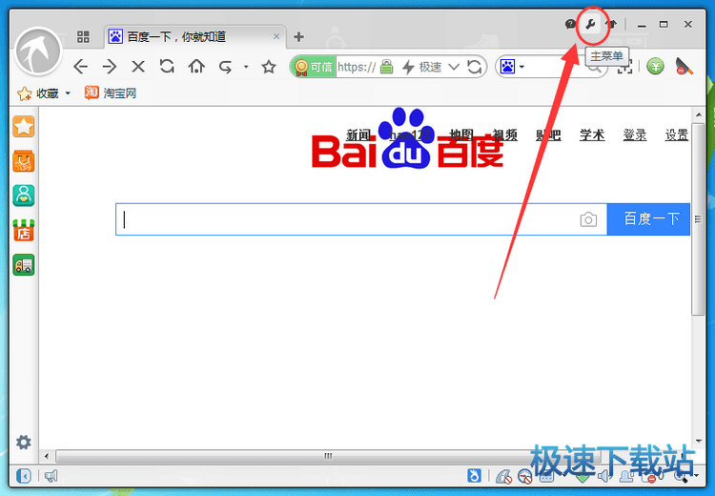Open the blue flame accelerator status icon
The image size is (715, 496).
[x=474, y=476]
